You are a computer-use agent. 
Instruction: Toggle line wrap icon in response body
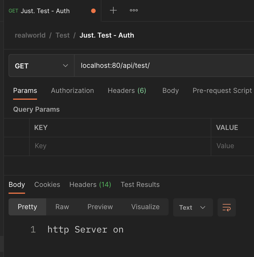226,207
